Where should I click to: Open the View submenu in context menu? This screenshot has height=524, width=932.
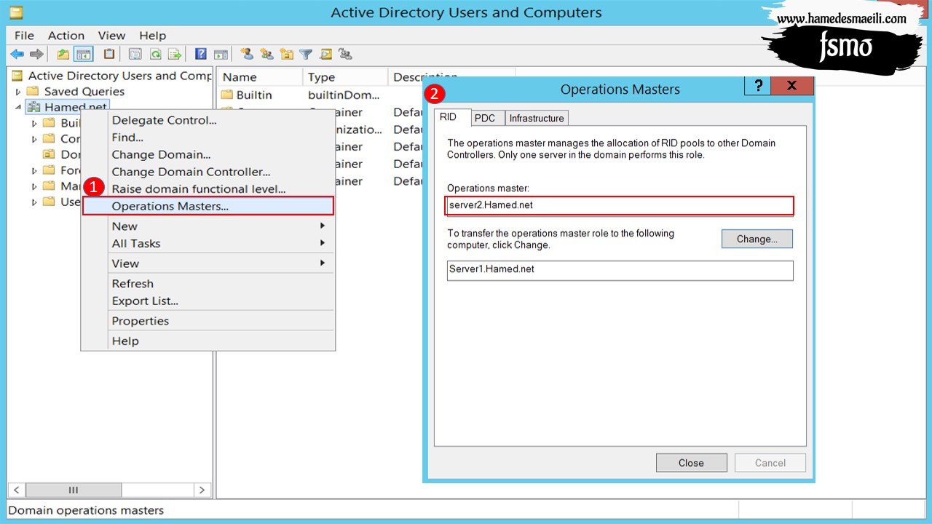pyautogui.click(x=208, y=263)
